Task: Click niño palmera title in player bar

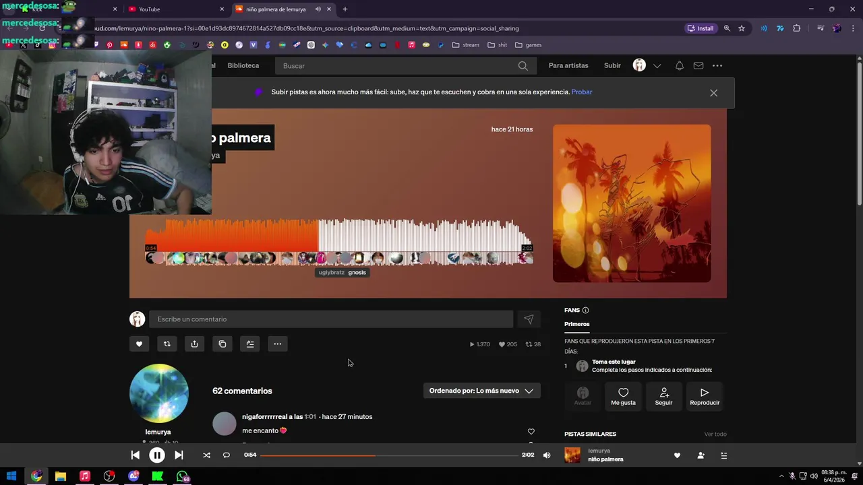Action: [x=605, y=459]
